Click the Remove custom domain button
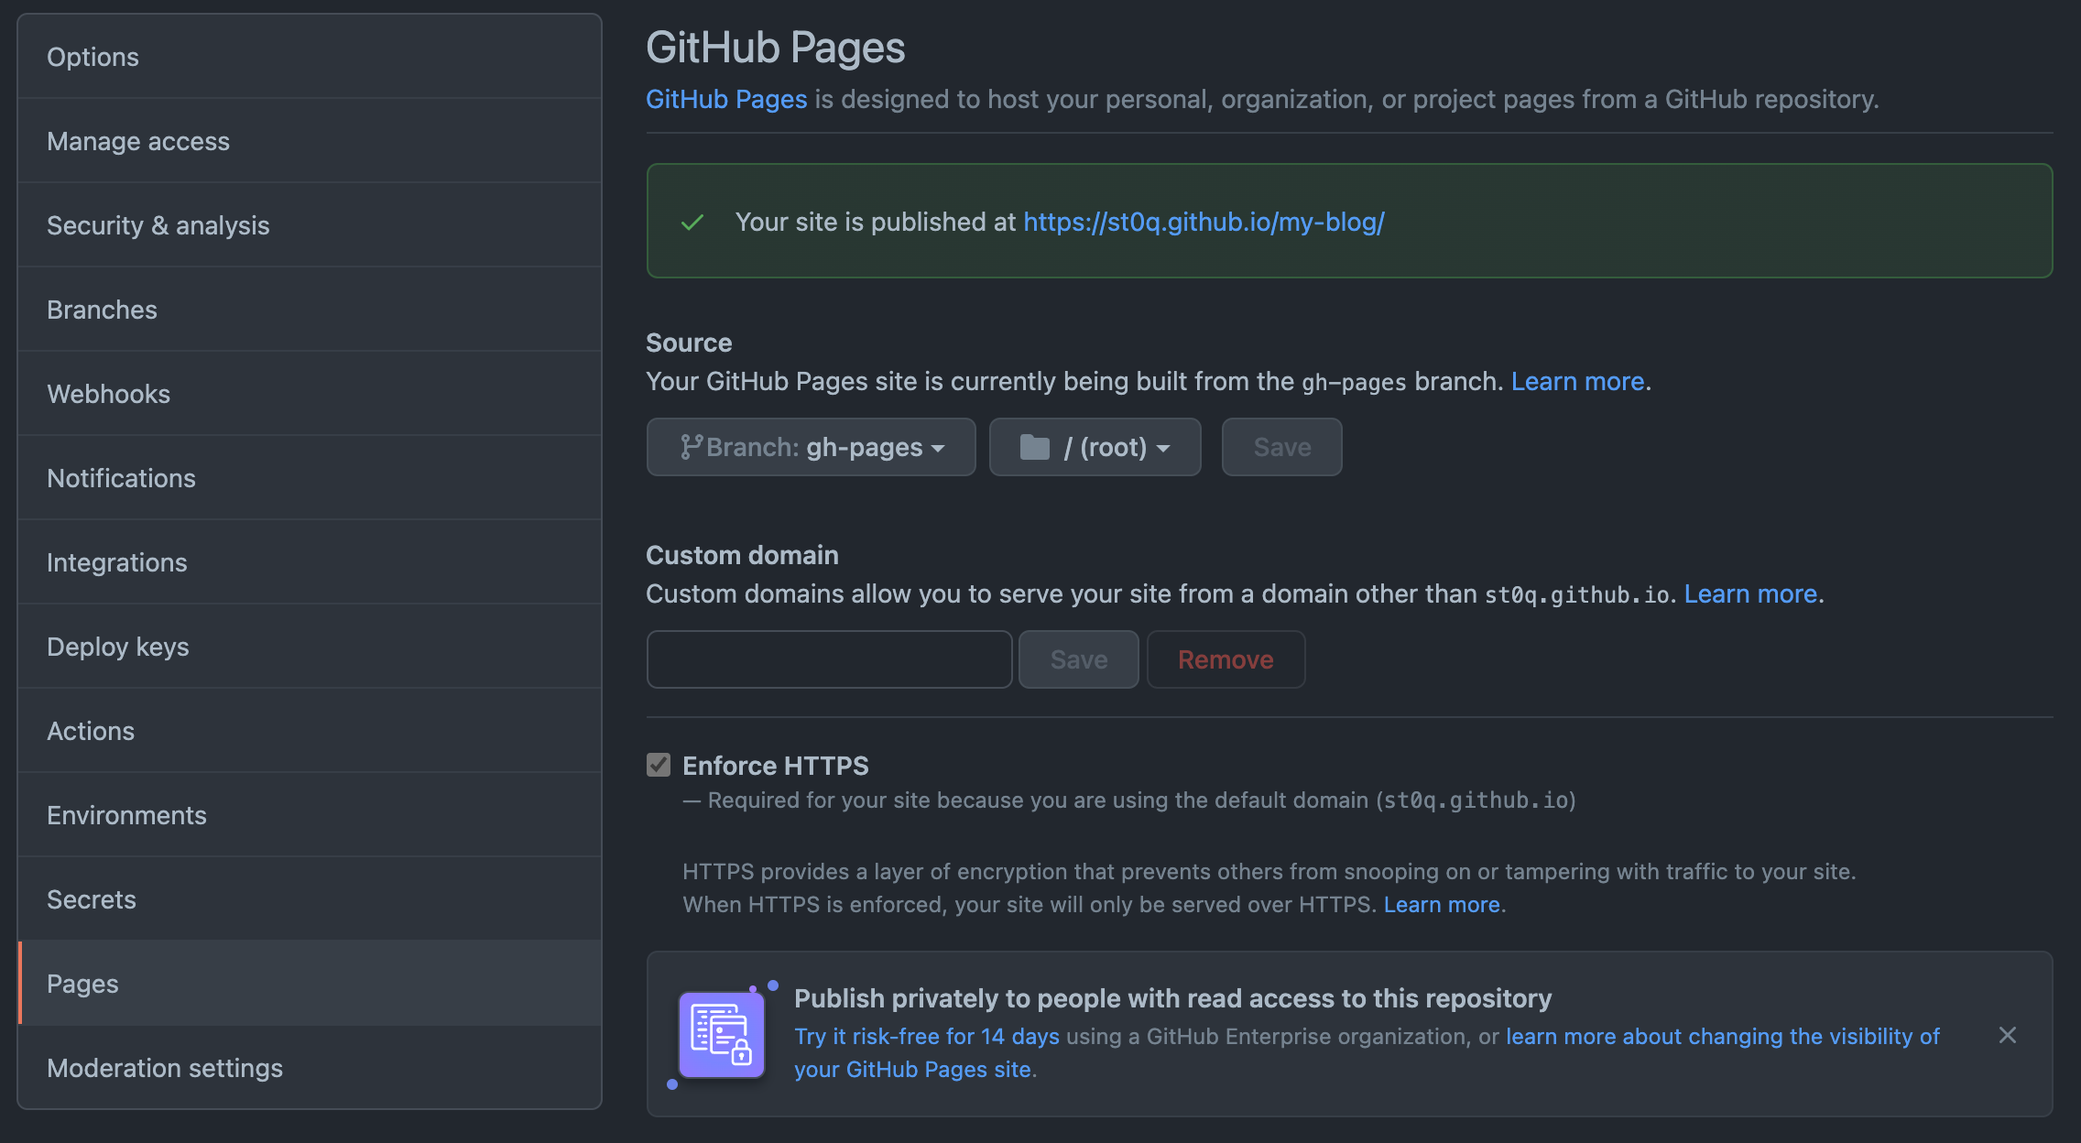The image size is (2081, 1143). [1226, 659]
